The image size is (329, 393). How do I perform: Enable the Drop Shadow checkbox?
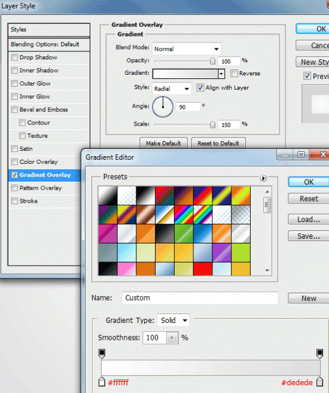[x=14, y=57]
